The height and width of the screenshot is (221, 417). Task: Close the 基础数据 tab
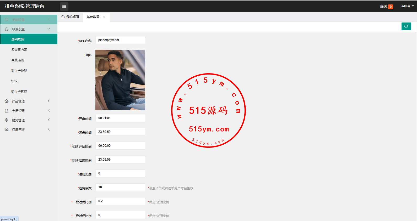coord(104,17)
